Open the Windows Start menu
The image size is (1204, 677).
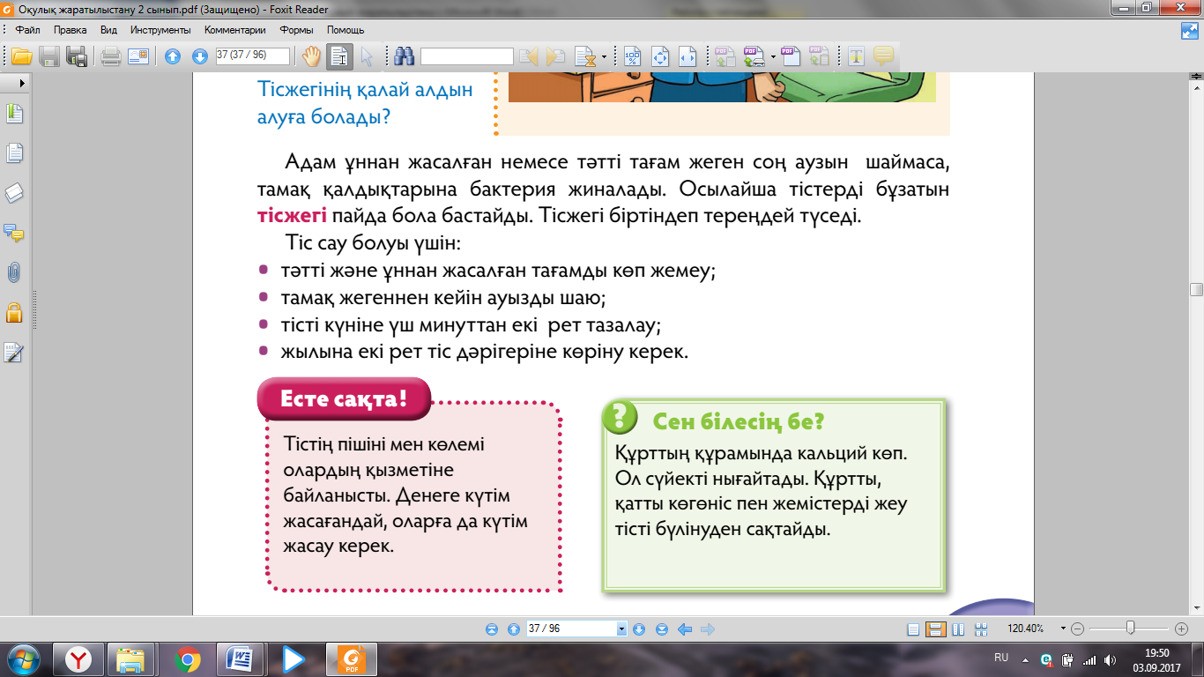[23, 658]
